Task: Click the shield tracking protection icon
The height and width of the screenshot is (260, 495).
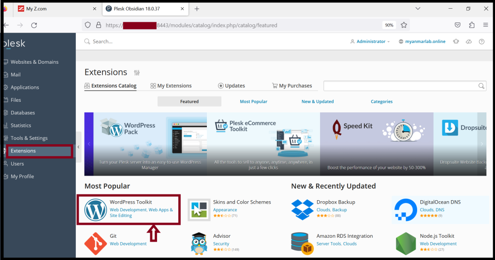Action: (88, 25)
